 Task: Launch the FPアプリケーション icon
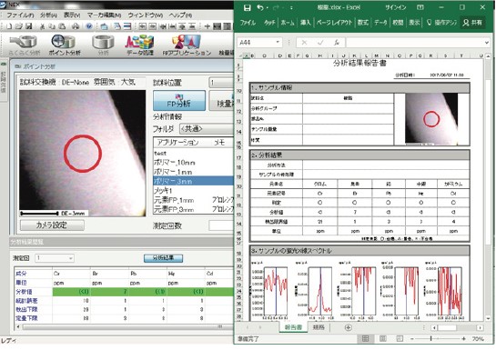187,45
